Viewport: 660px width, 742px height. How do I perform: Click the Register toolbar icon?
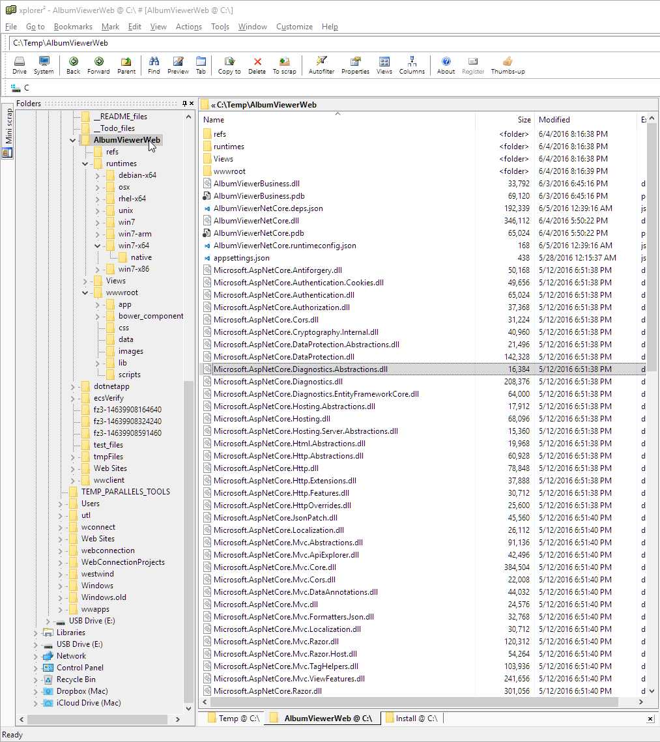pos(473,65)
